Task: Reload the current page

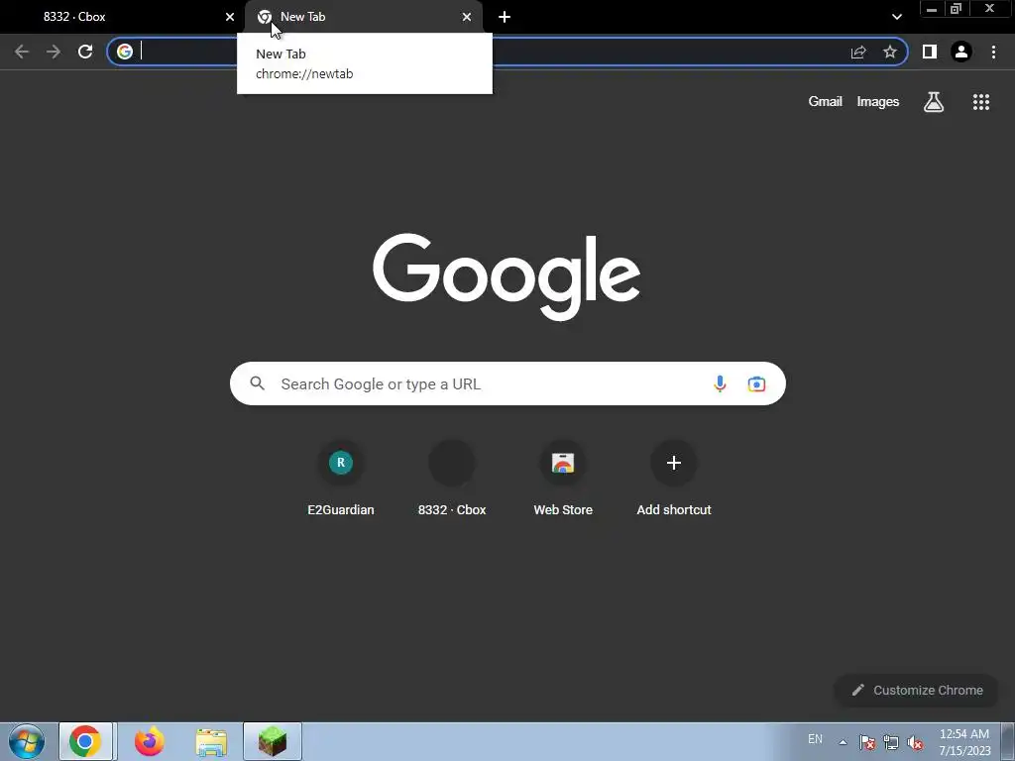Action: [x=85, y=52]
